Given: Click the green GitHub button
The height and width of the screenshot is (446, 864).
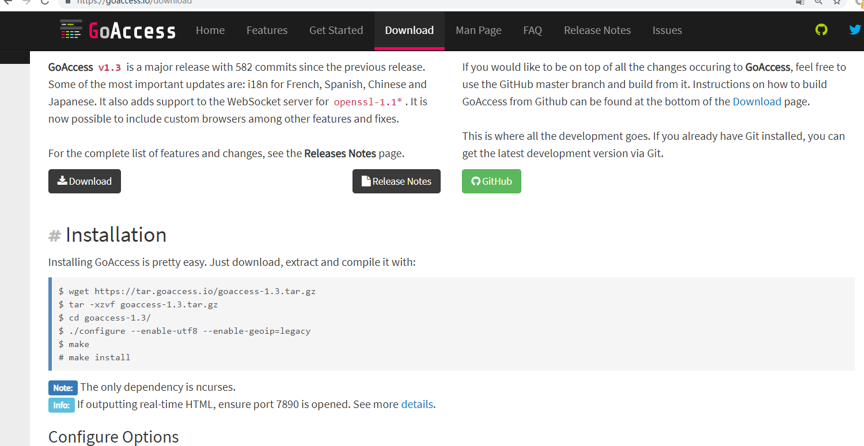Looking at the screenshot, I should [x=491, y=181].
